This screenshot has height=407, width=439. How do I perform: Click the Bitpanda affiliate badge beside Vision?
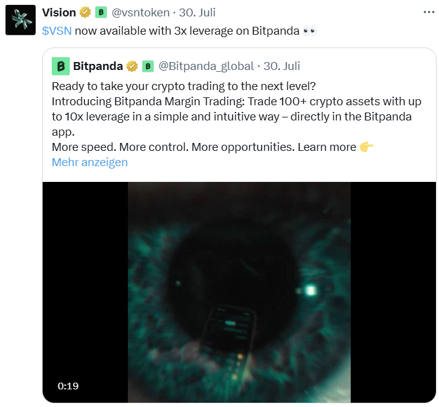pos(101,13)
